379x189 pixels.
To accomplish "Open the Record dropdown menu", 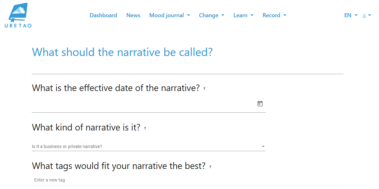I will [274, 15].
